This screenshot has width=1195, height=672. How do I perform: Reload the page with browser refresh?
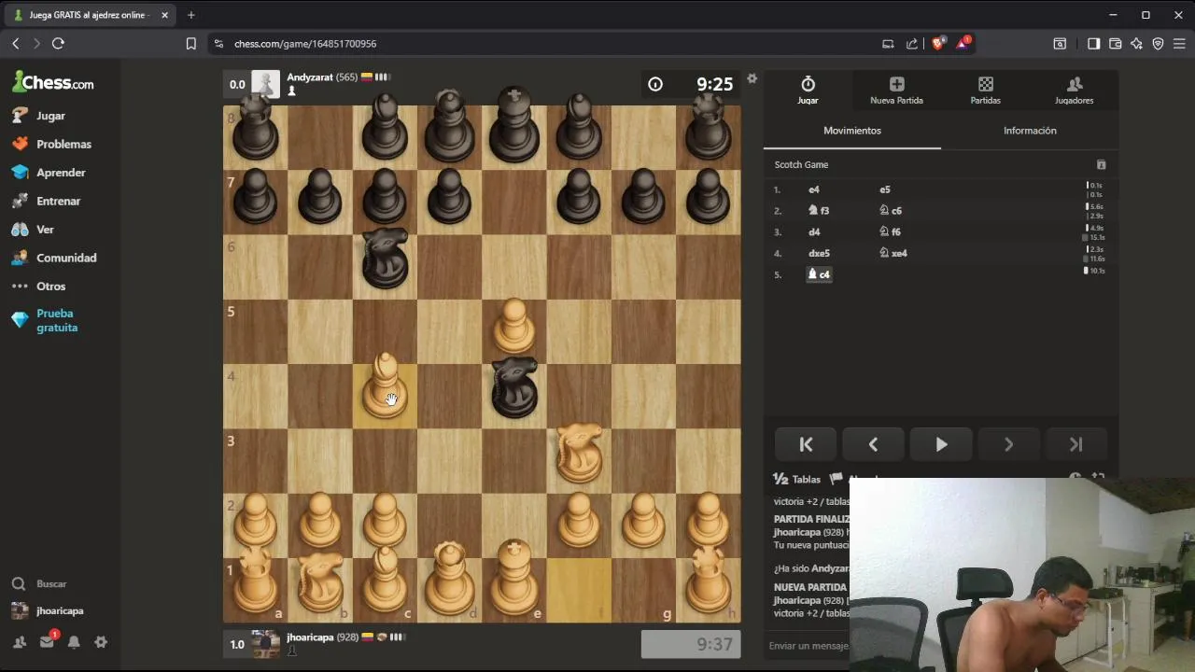58,44
